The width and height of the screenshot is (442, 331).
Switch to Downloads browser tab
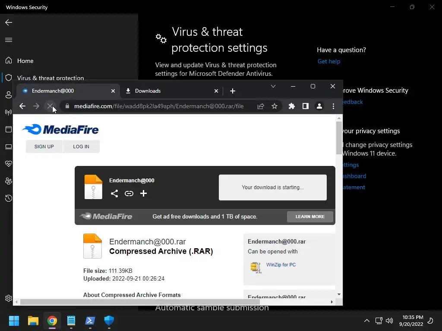(172, 91)
